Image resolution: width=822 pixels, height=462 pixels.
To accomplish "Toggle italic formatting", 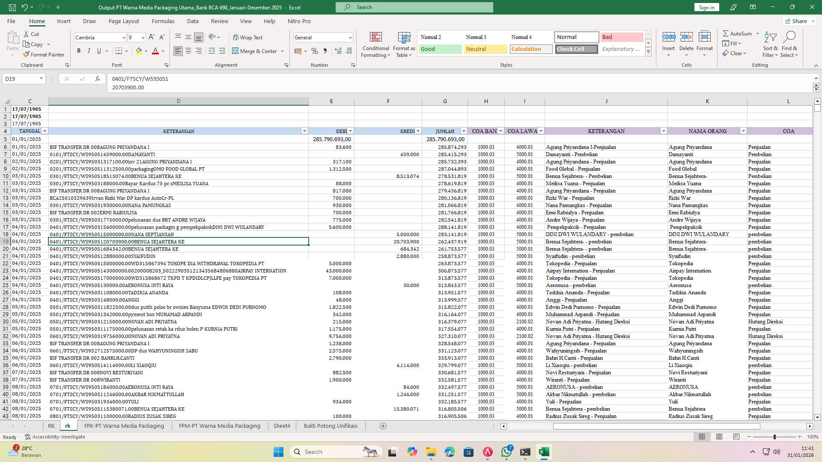I will click(89, 50).
